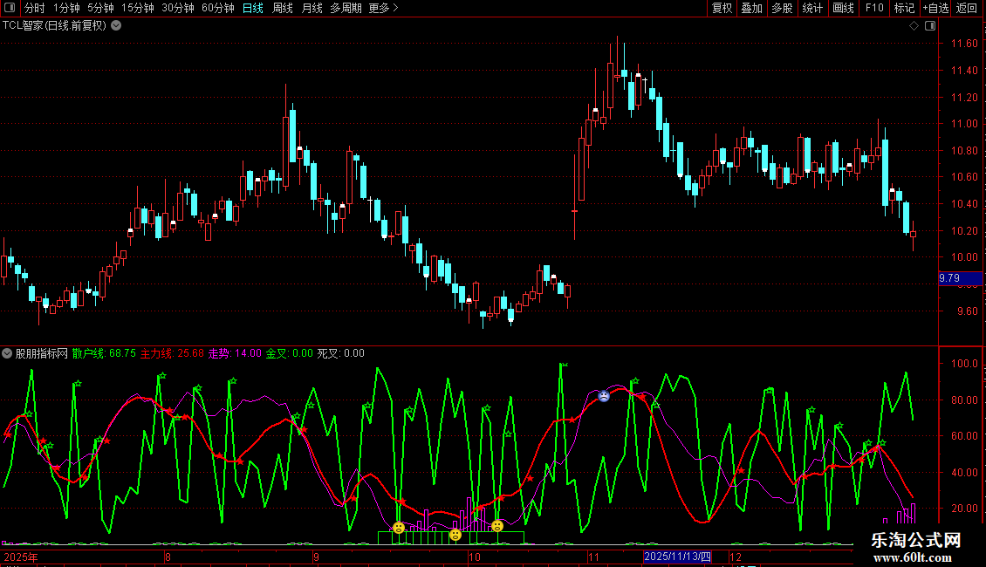Screen dimensions: 986x567
Task: Toggle the right panel icon next to the diamond
Action: coord(930,26)
